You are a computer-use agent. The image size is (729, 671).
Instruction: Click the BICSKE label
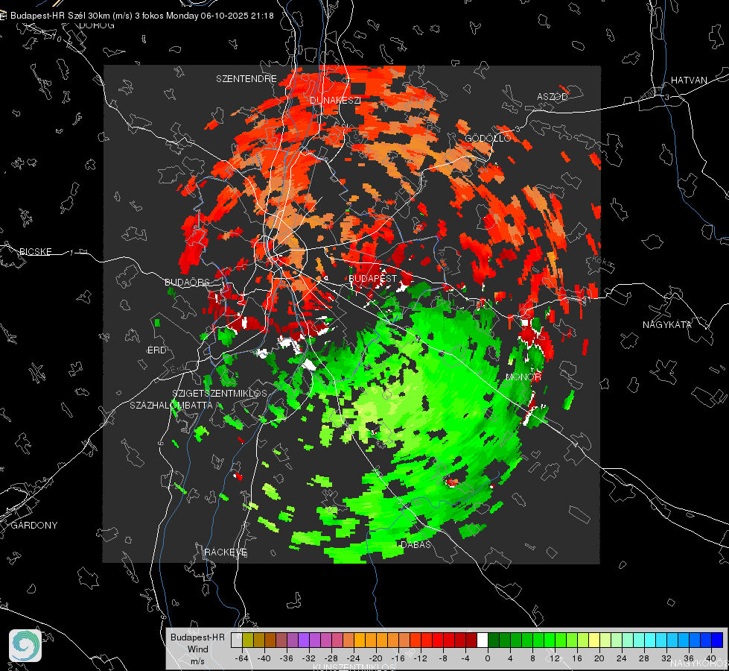pos(36,252)
